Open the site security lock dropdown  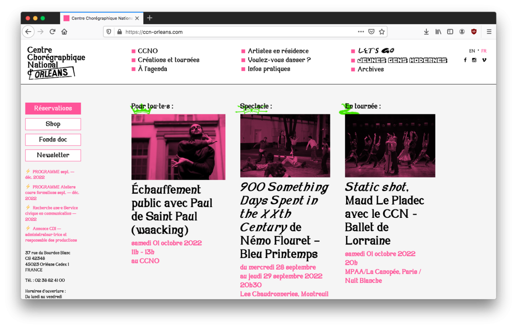point(119,32)
